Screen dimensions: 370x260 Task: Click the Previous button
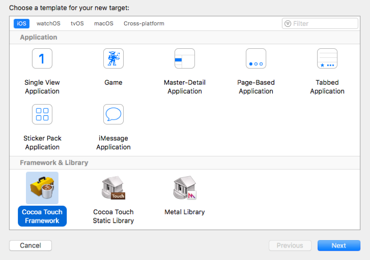pos(290,246)
